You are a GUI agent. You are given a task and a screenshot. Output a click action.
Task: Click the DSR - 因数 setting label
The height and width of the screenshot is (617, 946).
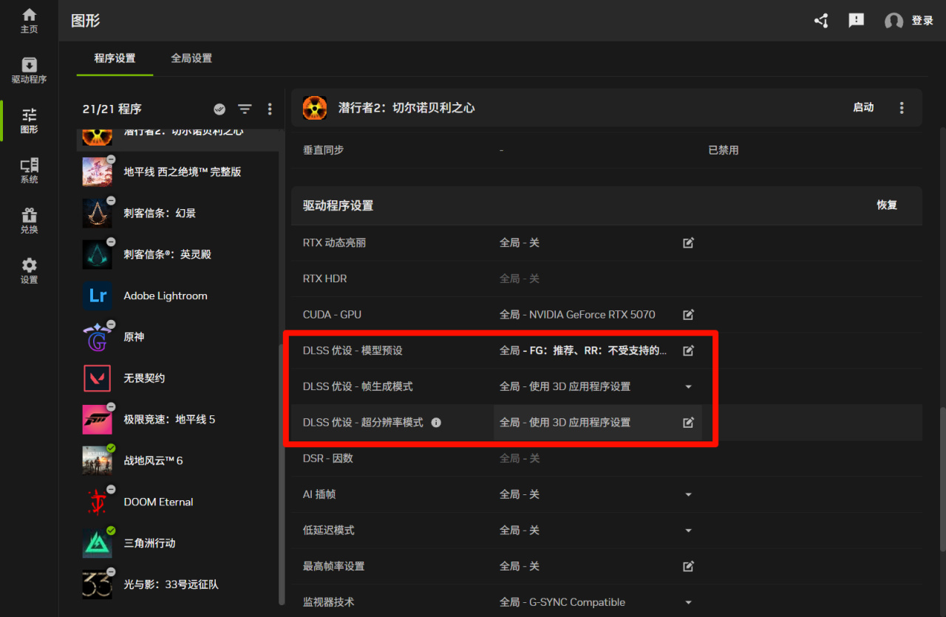click(x=328, y=459)
